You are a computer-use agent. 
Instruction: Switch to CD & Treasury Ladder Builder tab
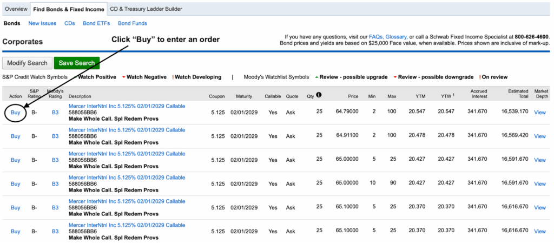tap(146, 9)
